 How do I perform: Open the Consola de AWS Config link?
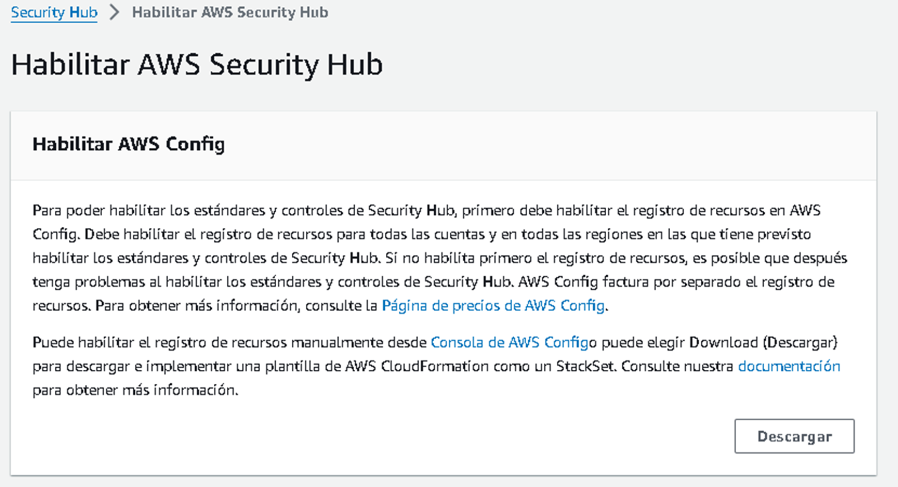coord(509,343)
